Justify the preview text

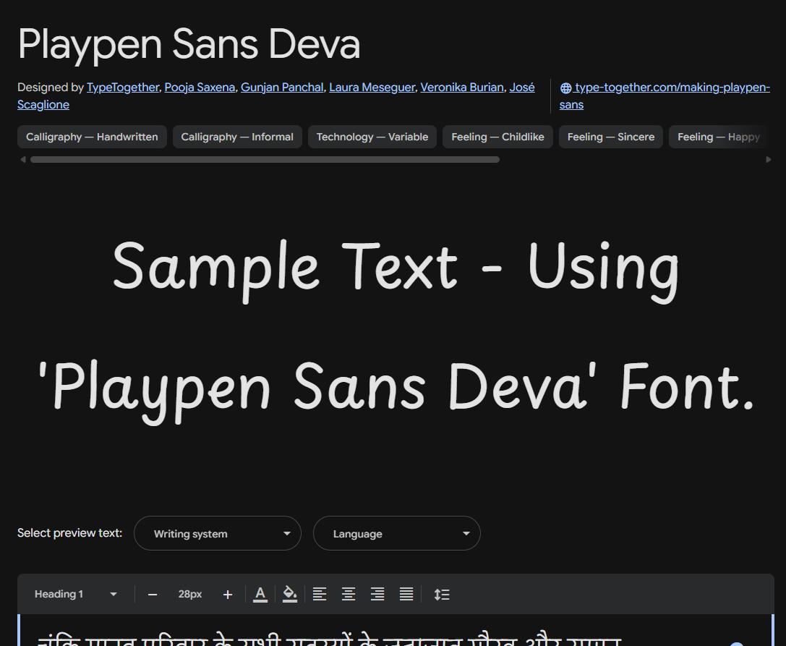coord(406,595)
